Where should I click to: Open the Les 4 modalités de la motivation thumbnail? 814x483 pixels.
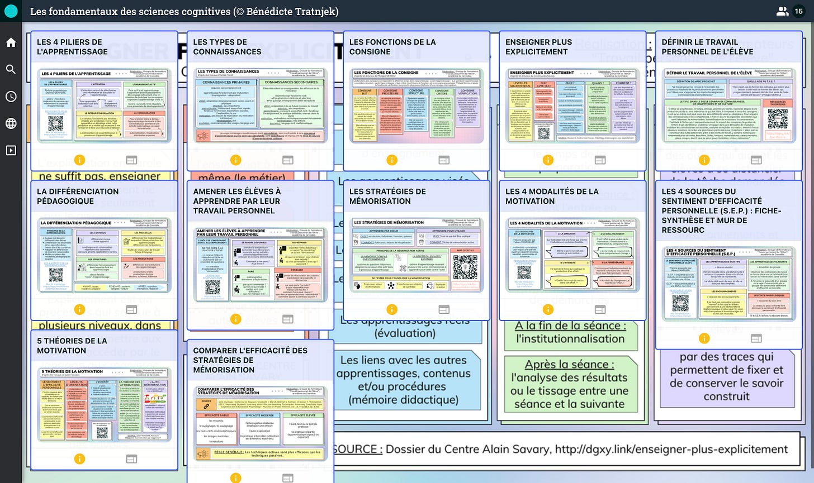[573, 256]
